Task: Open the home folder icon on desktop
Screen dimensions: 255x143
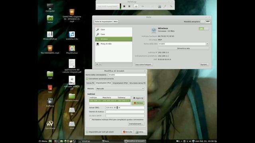Action: [x=50, y=19]
